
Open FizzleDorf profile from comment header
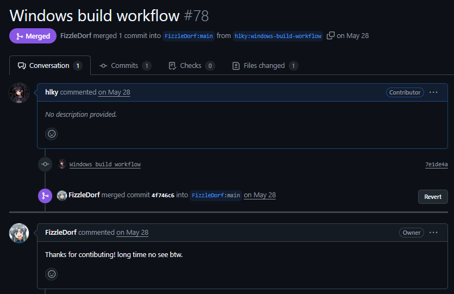tap(61, 233)
